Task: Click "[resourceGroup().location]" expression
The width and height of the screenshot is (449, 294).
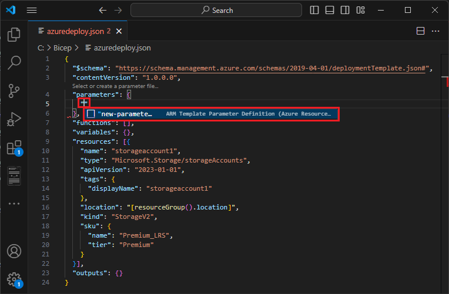Action: 181,207
